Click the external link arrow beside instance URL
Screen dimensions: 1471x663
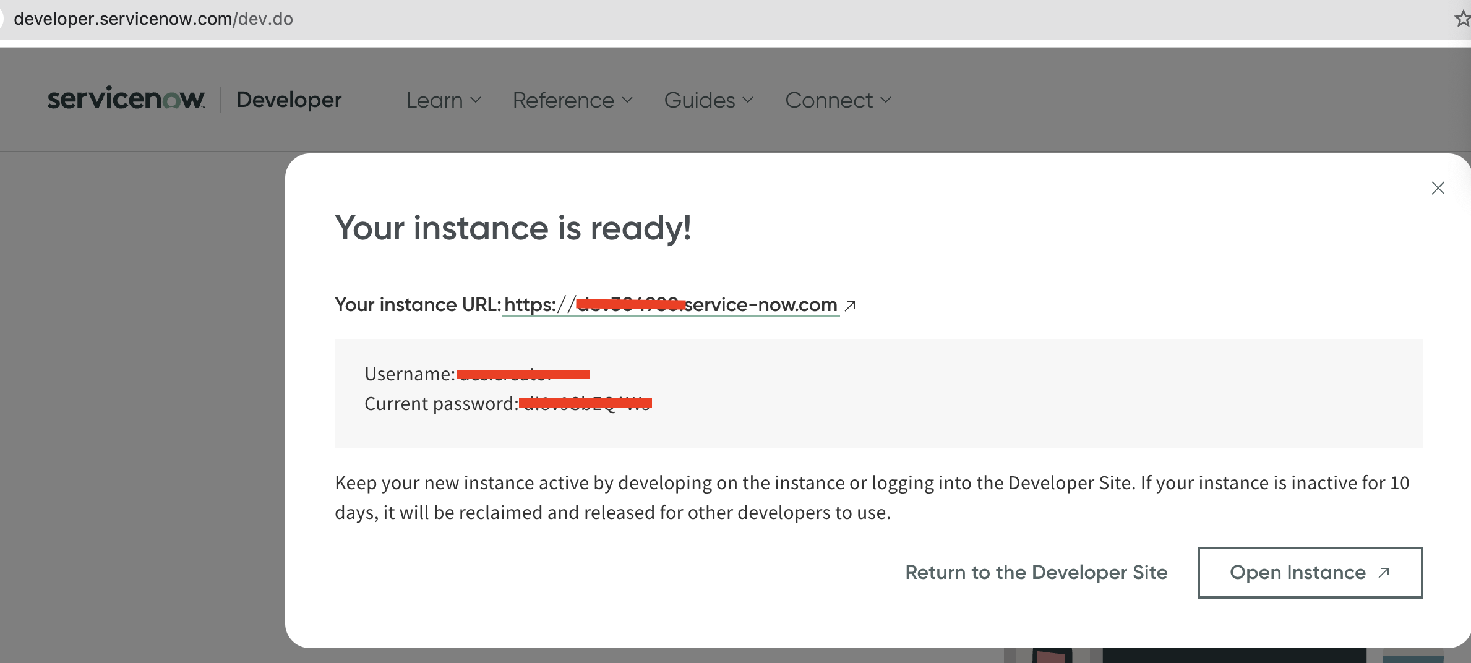pos(851,304)
